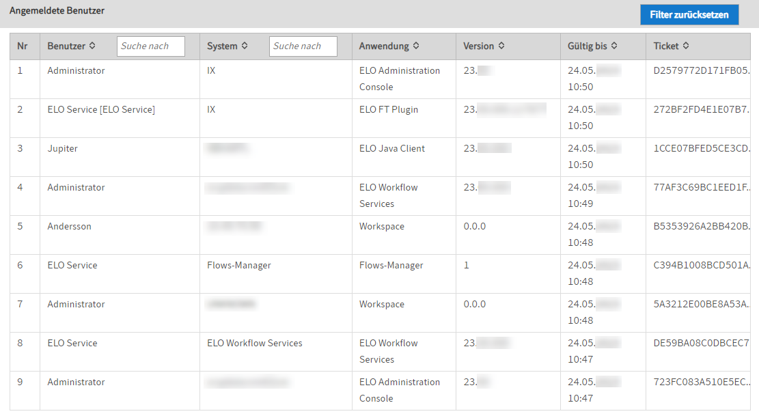Click Angemeldete Benutzer heading
This screenshot has height=418, width=759.
pyautogui.click(x=57, y=11)
